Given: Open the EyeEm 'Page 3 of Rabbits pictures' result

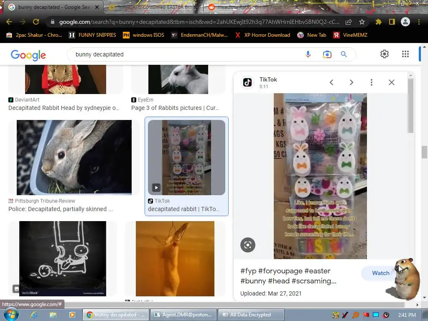Looking at the screenshot, I should click(x=175, y=108).
